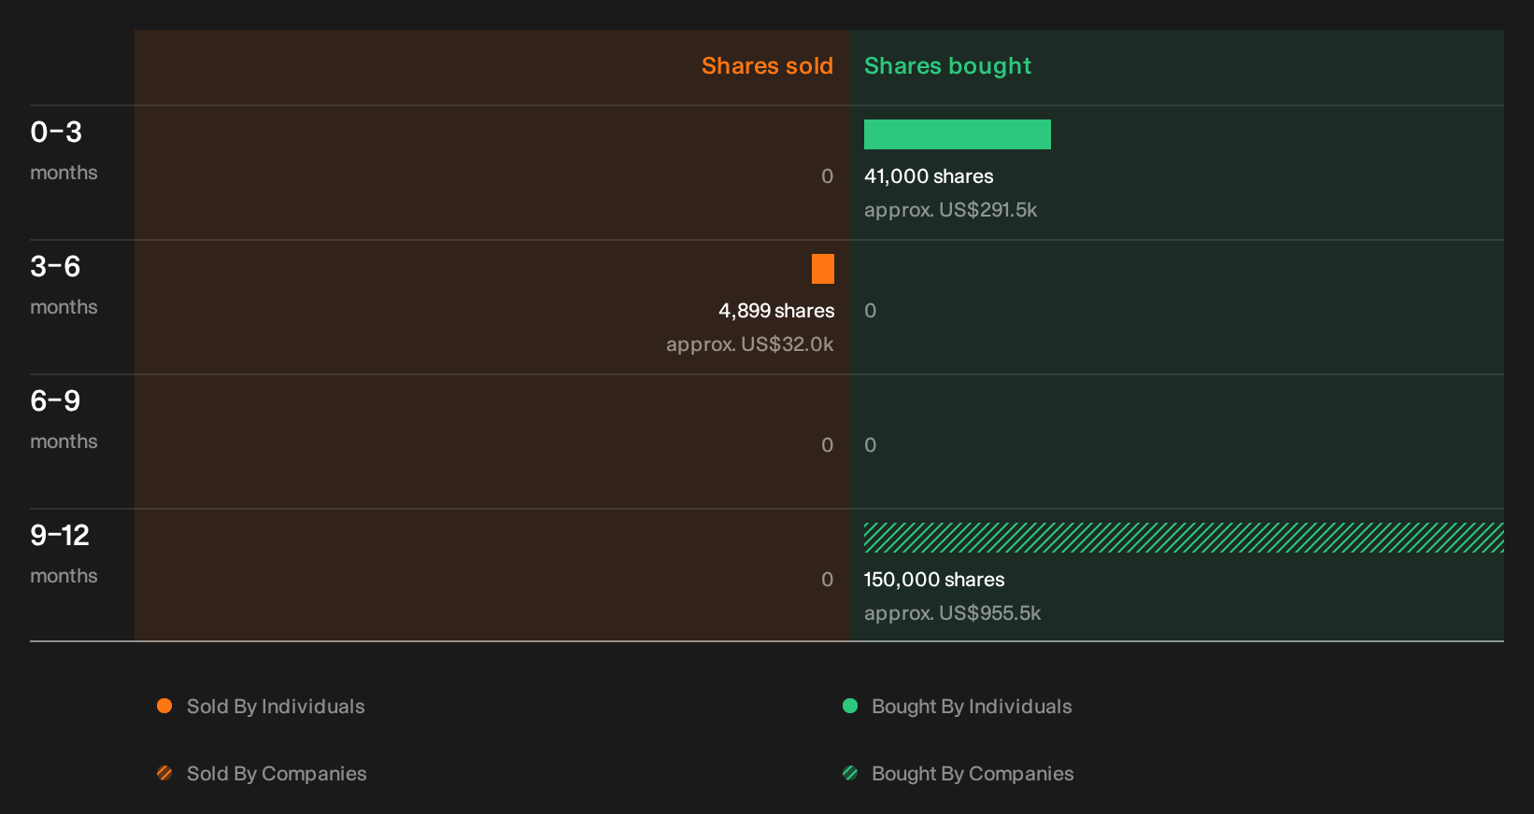
Task: Click the Shares sold column header
Action: click(x=767, y=66)
